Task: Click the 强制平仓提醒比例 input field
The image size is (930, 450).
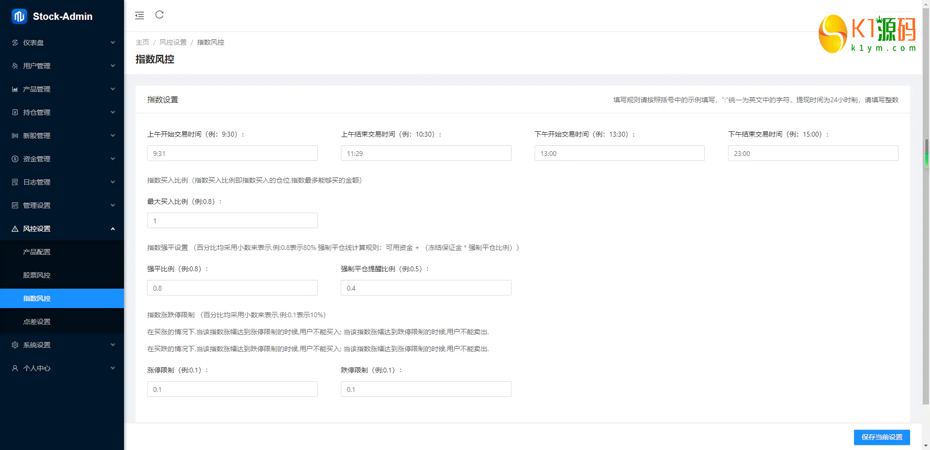Action: 426,288
